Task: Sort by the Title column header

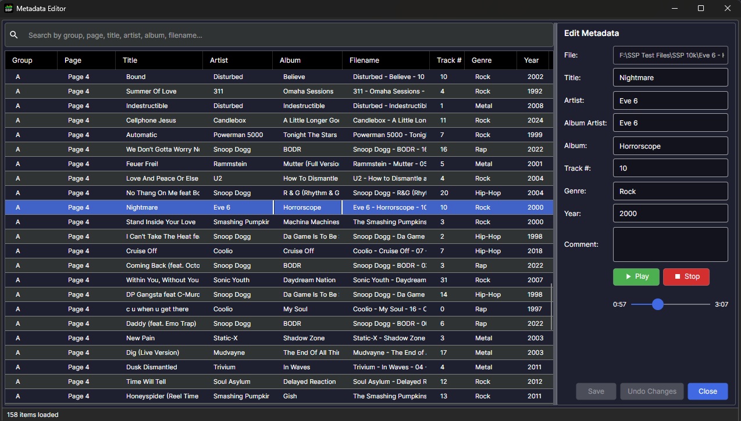Action: pyautogui.click(x=159, y=60)
